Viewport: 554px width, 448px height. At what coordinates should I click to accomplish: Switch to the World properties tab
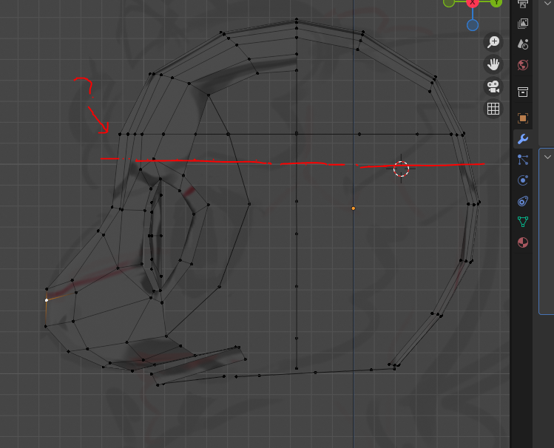tap(523, 65)
